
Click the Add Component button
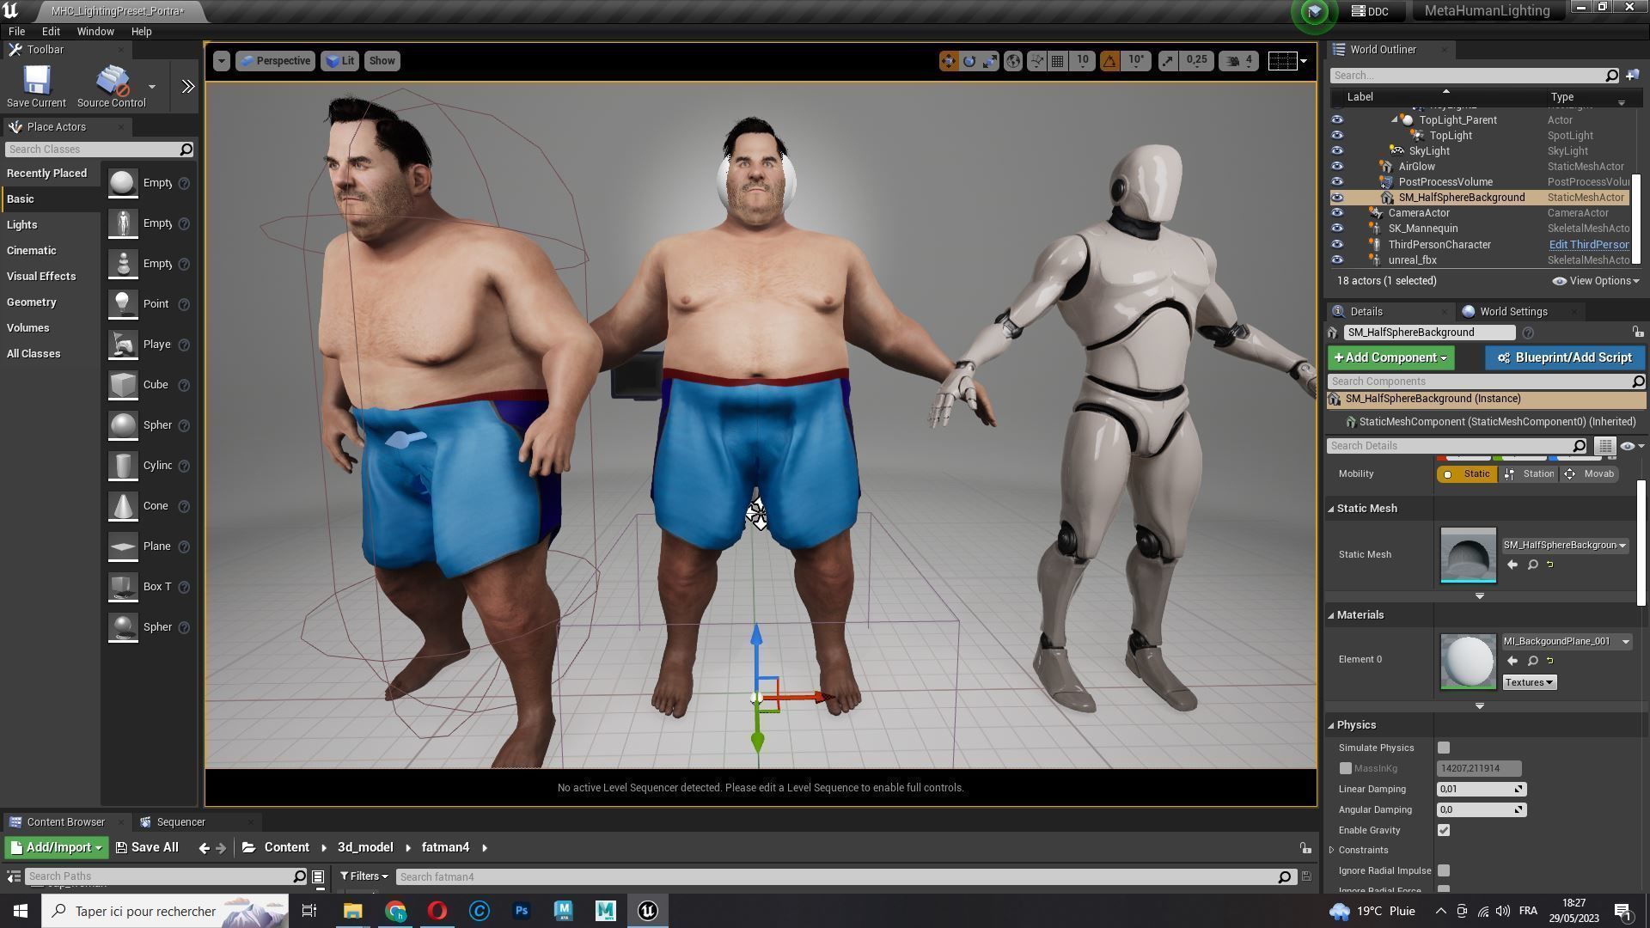pyautogui.click(x=1390, y=357)
